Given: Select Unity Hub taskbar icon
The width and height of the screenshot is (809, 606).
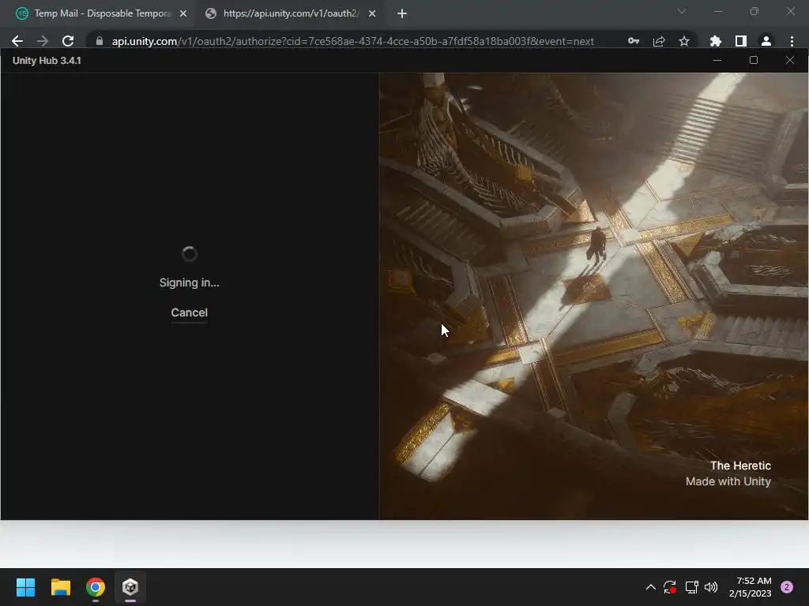Looking at the screenshot, I should tap(130, 587).
